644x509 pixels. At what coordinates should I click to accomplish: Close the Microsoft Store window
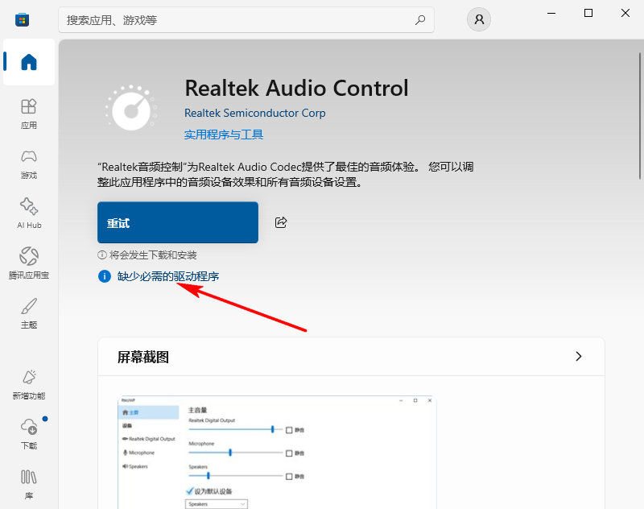tap(625, 13)
